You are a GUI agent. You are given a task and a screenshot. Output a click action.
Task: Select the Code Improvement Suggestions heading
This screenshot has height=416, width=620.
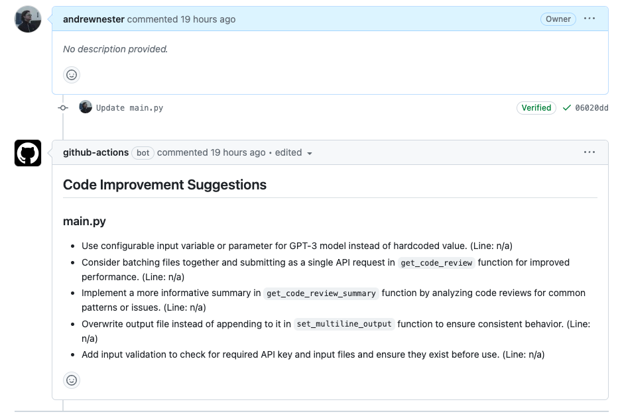164,185
